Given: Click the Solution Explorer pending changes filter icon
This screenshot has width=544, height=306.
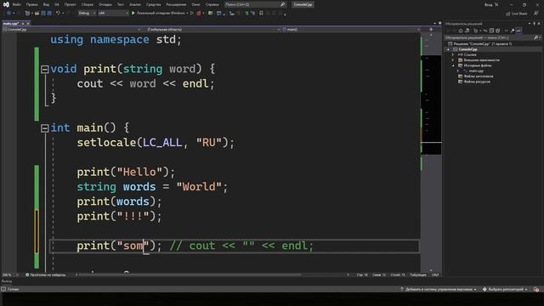Looking at the screenshot, I should (x=476, y=31).
